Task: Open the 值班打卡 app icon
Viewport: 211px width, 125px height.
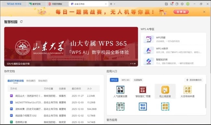Action: (x=120, y=106)
